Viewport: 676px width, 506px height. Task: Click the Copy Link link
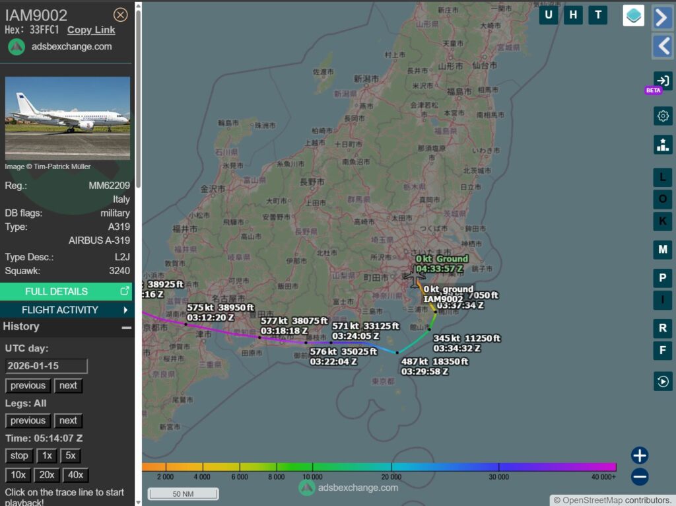click(x=91, y=30)
